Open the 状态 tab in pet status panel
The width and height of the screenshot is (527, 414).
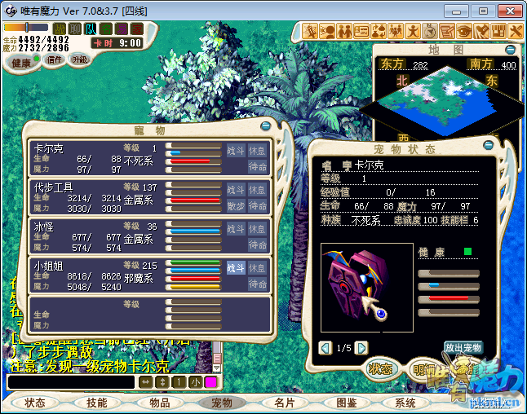[380, 369]
